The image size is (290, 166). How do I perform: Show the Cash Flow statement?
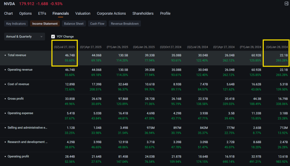coord(97,24)
